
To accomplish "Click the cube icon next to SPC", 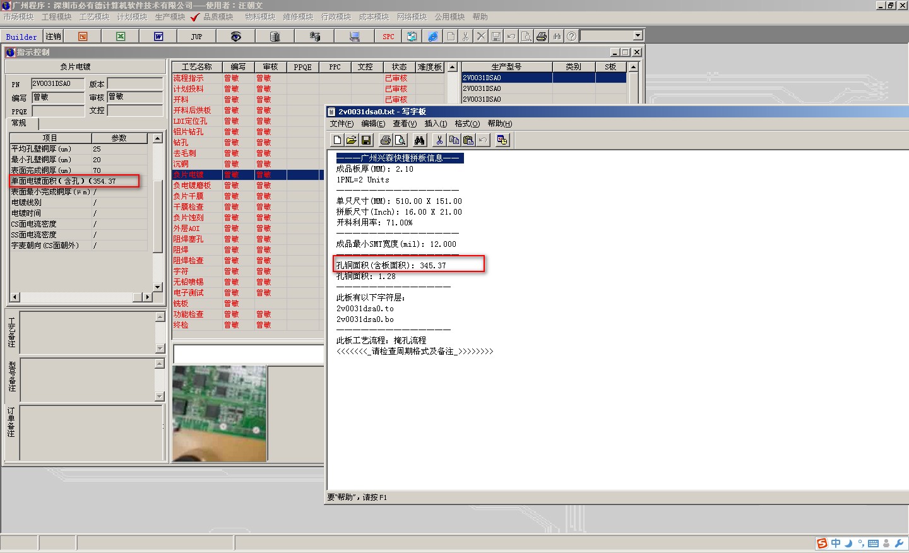I will (412, 37).
